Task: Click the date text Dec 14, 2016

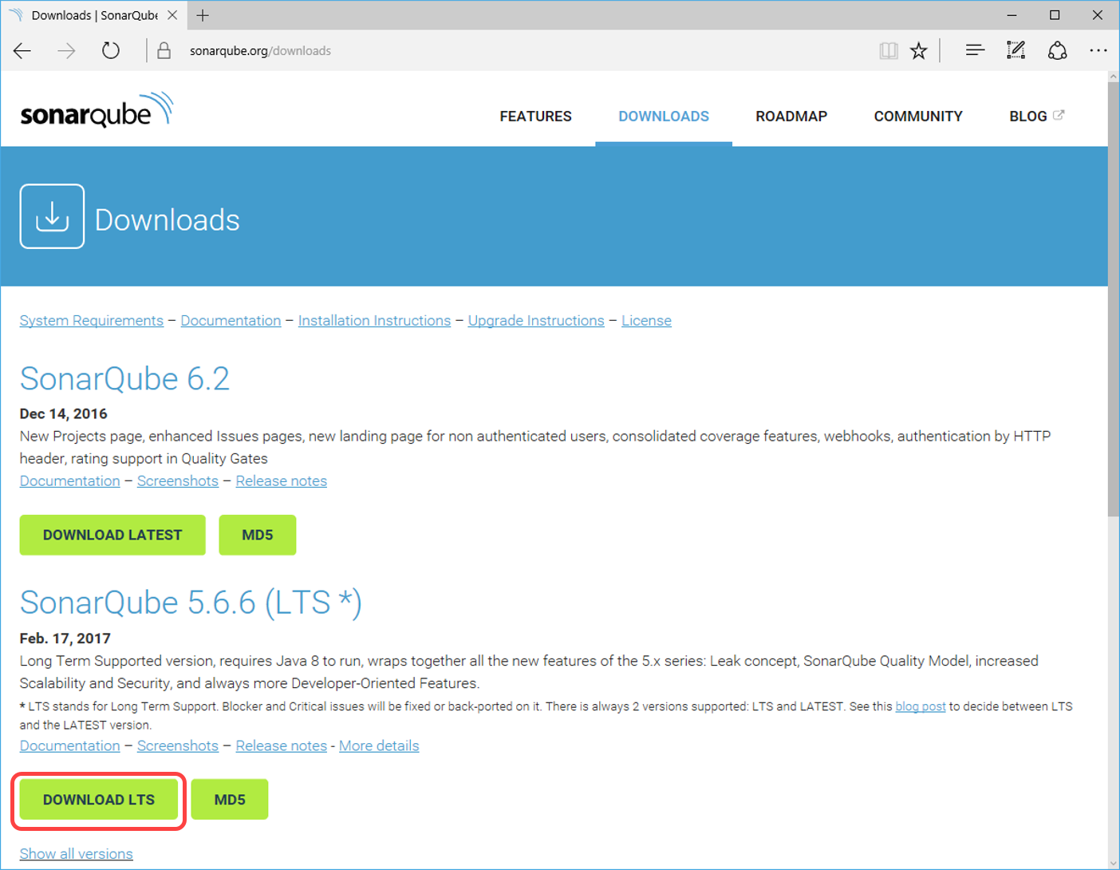Action: tap(64, 413)
